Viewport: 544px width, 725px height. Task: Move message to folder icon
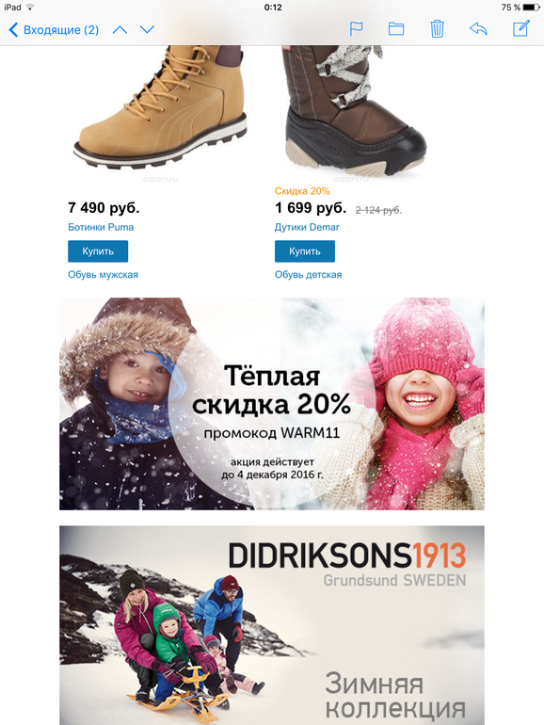tap(396, 29)
